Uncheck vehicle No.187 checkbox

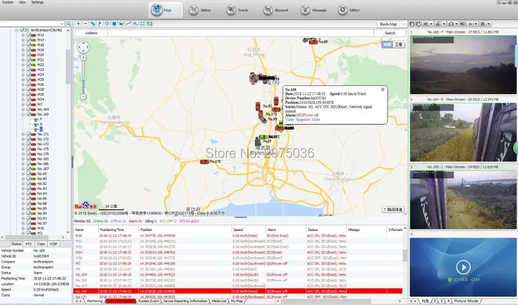pyautogui.click(x=28, y=169)
